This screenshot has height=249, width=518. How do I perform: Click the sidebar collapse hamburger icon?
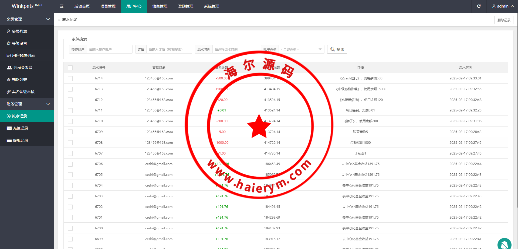tap(62, 6)
